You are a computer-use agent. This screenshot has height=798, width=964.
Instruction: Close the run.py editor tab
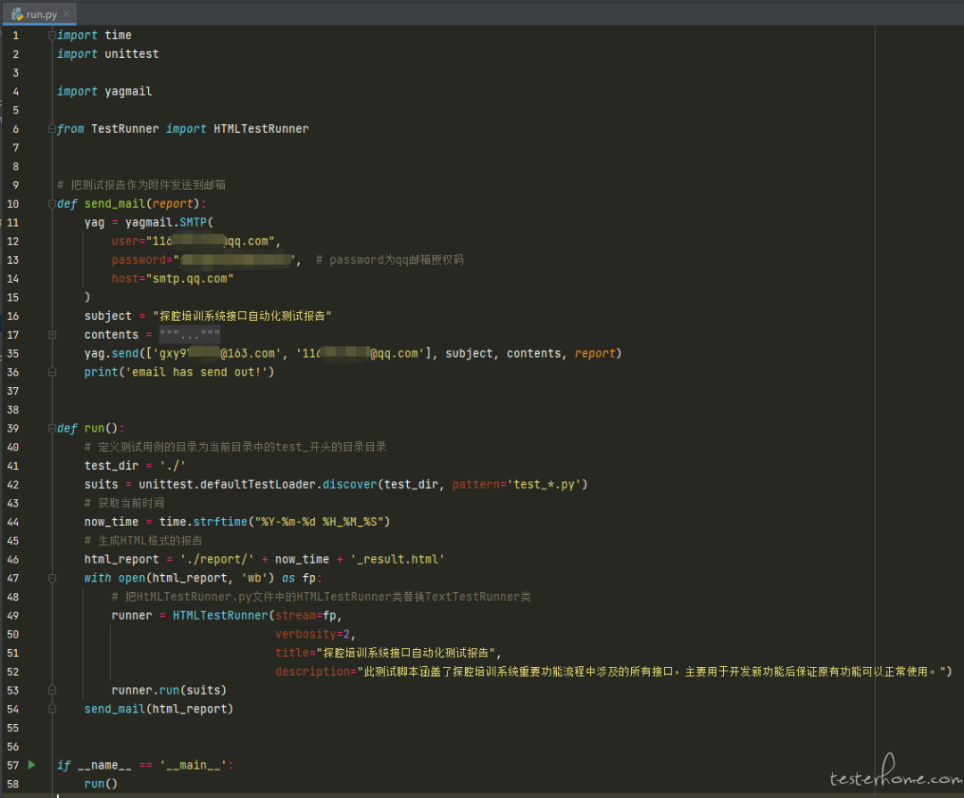coord(66,12)
